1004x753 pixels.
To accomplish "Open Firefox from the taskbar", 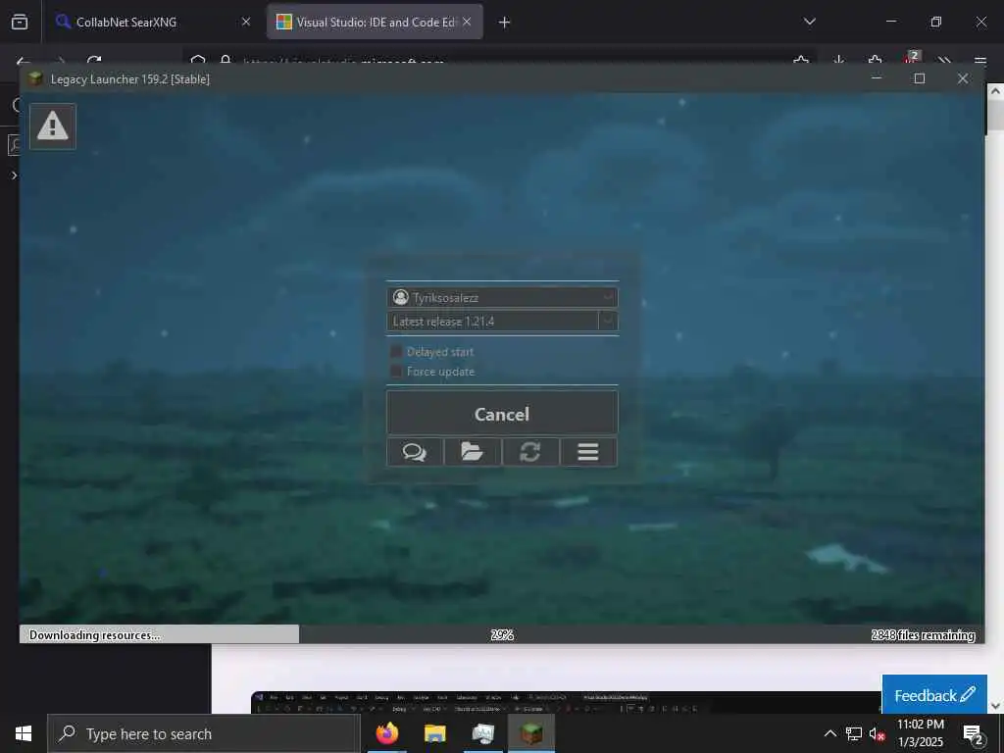I will click(386, 733).
